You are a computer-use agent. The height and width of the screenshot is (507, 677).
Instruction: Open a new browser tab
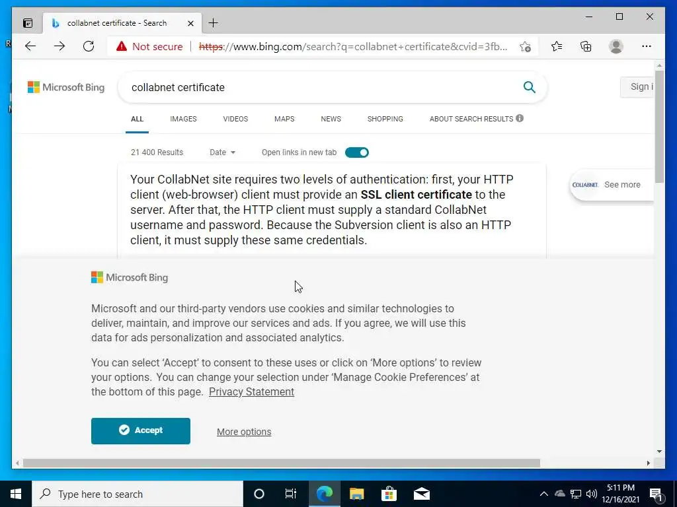click(x=214, y=23)
